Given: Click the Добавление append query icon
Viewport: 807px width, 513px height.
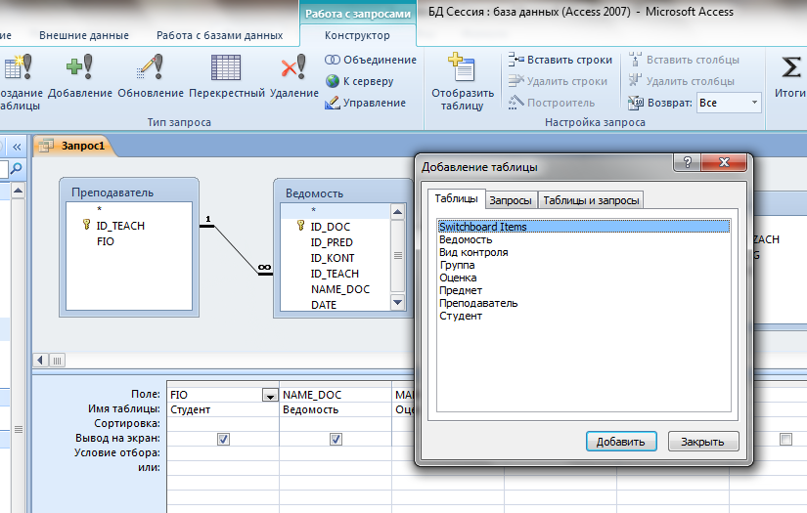Looking at the screenshot, I should point(79,68).
